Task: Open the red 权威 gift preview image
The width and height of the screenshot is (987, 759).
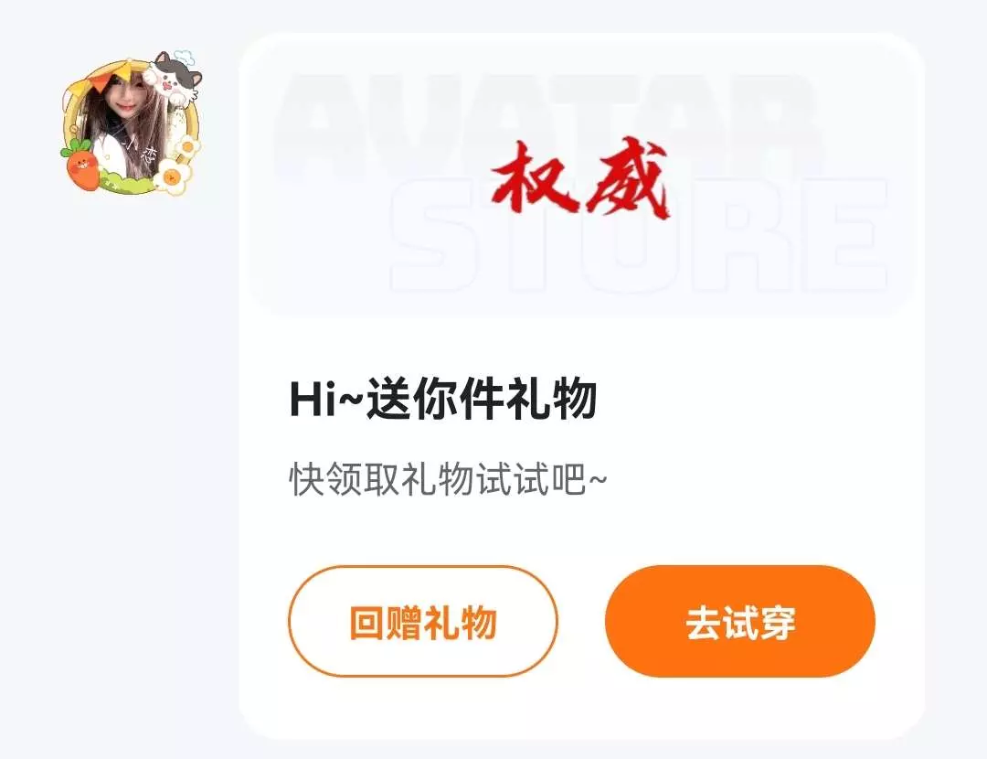Action: (x=579, y=178)
